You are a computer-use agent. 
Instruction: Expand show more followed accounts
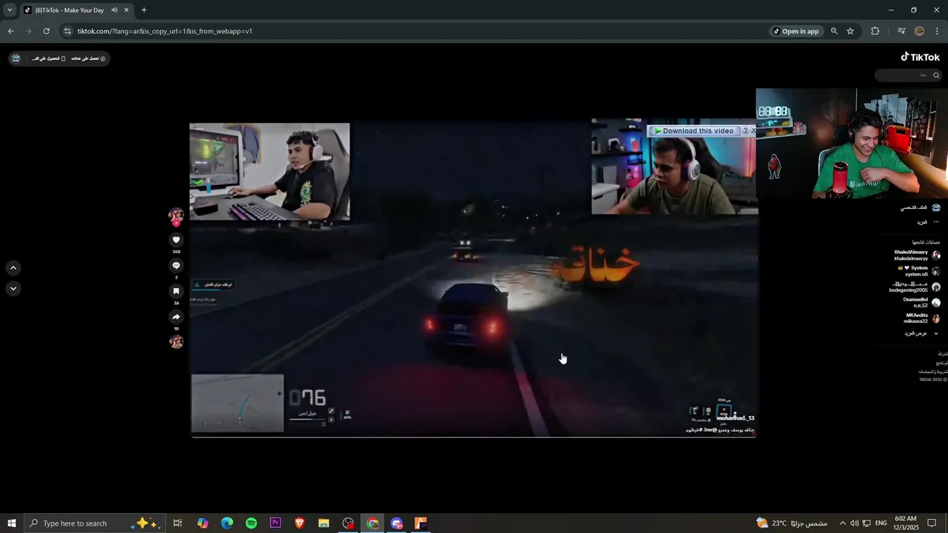(921, 334)
